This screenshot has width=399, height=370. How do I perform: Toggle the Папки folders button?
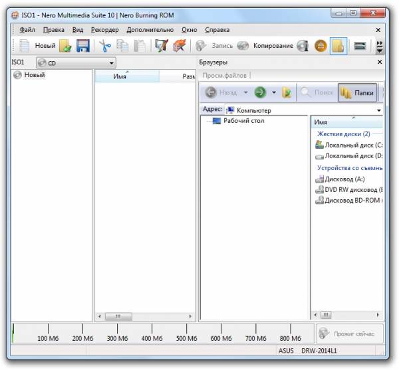click(357, 93)
